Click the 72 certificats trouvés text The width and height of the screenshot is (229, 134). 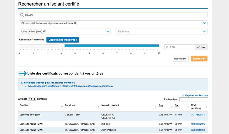coord(48,83)
